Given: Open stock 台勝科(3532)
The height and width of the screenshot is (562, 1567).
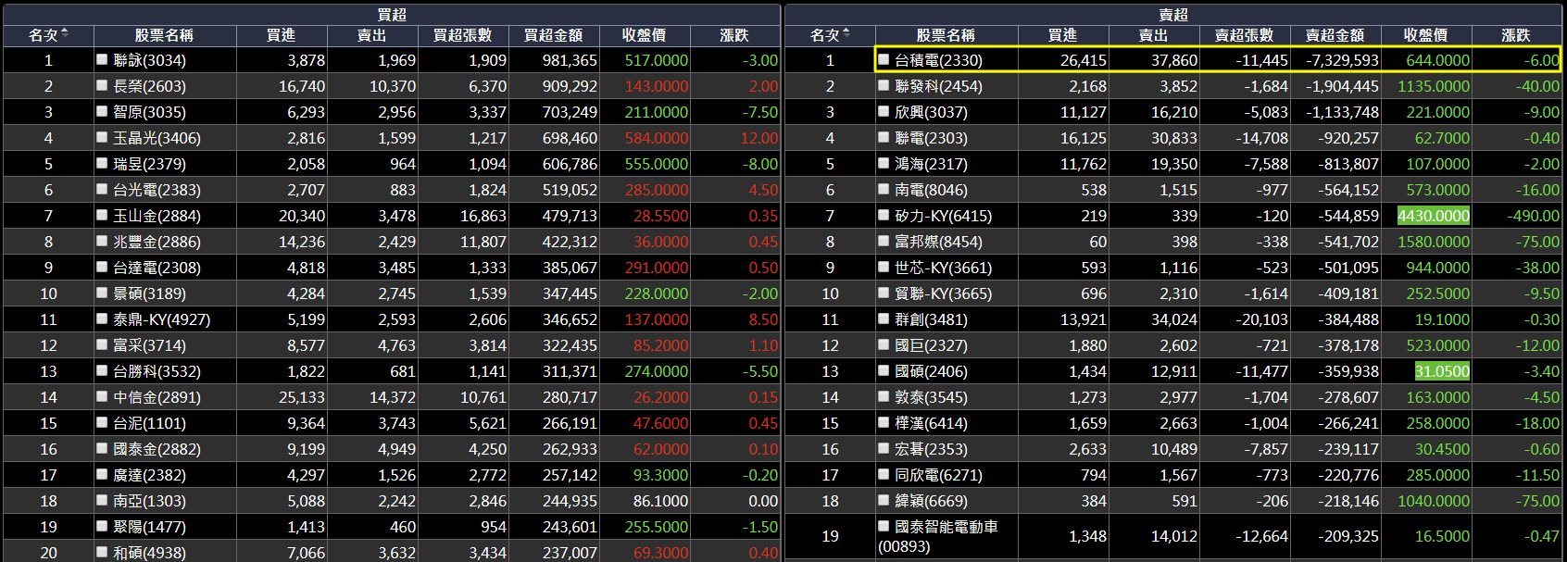Looking at the screenshot, I should point(157,371).
